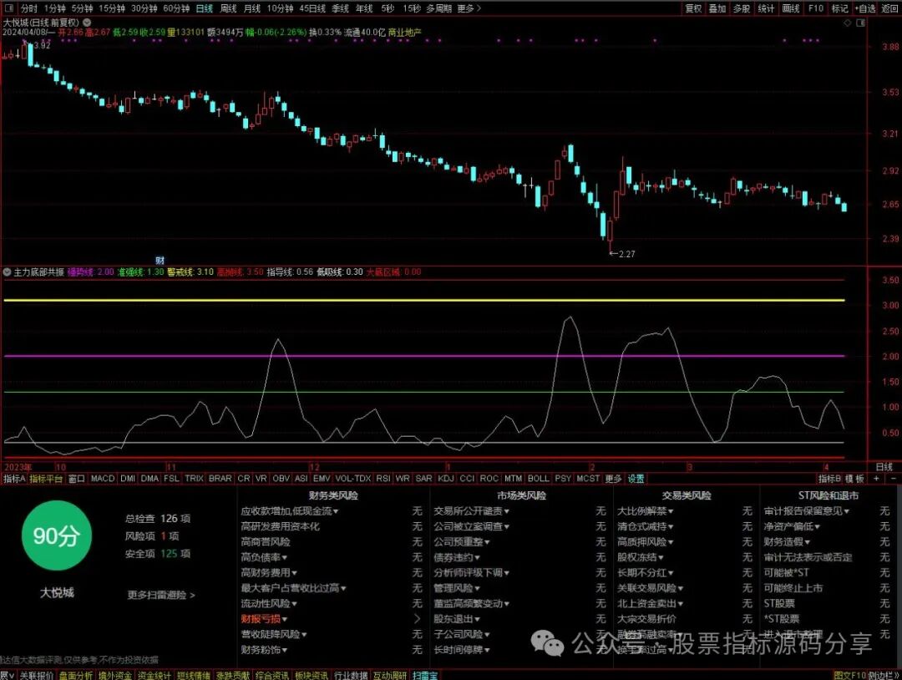Click the 窗口 button on indicator bar
This screenshot has width=902, height=680.
77,478
